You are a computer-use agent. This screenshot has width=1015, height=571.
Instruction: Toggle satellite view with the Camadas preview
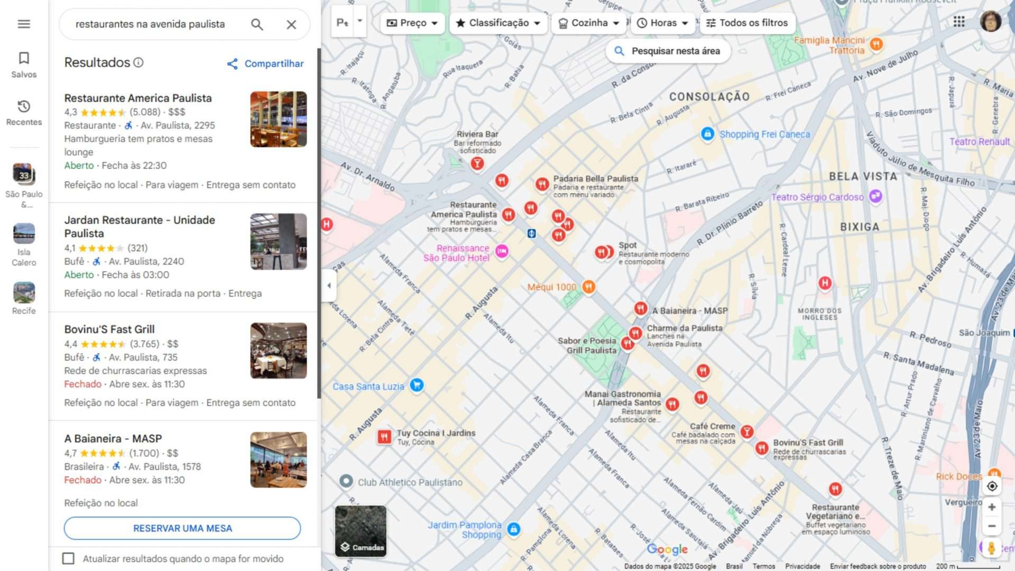click(x=361, y=531)
